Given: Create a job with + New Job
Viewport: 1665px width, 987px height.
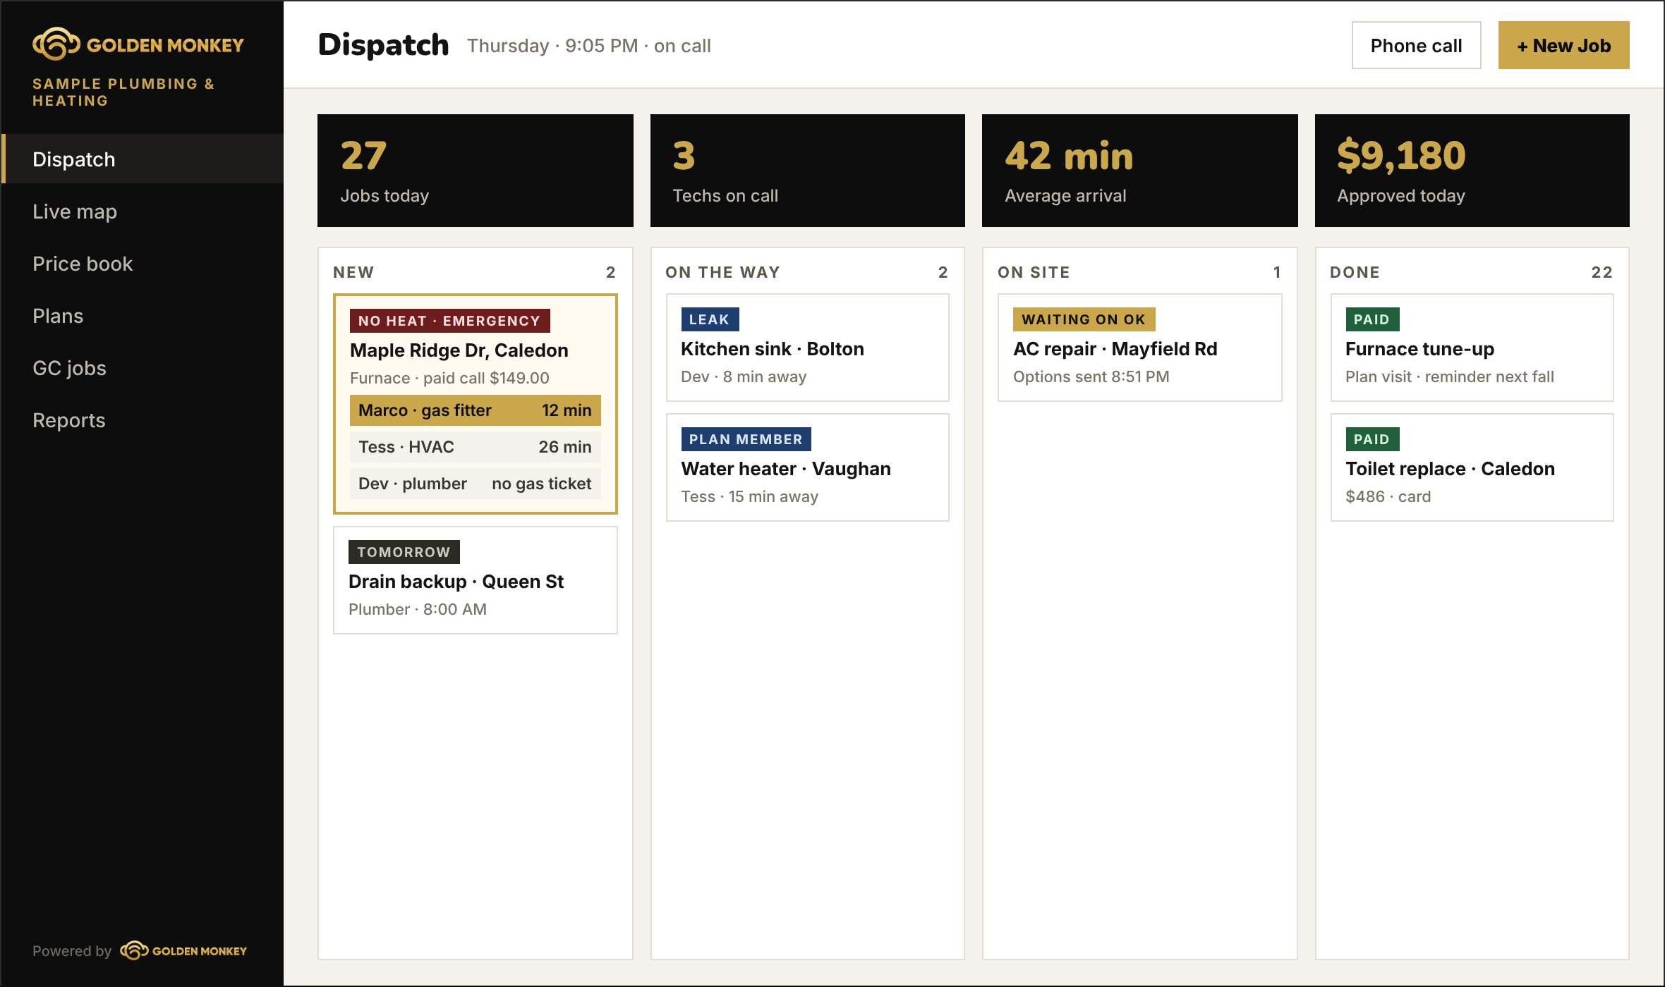Looking at the screenshot, I should (x=1563, y=45).
